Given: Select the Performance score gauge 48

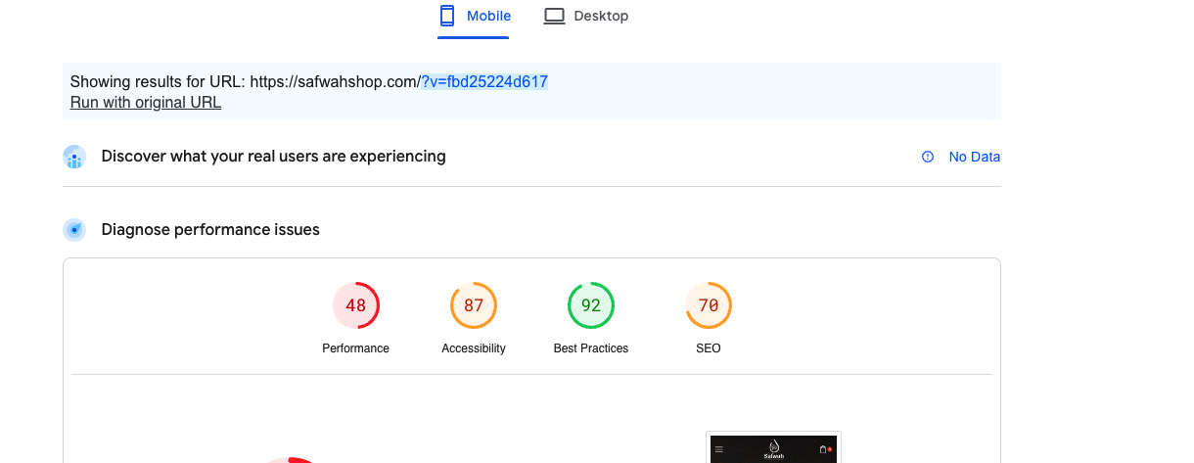Looking at the screenshot, I should (x=356, y=305).
